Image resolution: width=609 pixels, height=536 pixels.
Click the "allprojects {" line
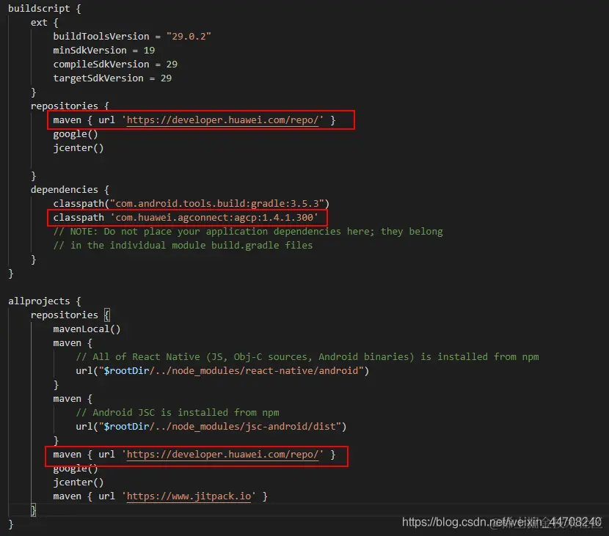click(x=45, y=301)
